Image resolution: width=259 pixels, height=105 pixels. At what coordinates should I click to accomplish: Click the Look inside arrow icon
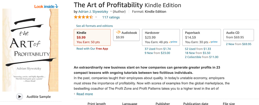pos(56,6)
